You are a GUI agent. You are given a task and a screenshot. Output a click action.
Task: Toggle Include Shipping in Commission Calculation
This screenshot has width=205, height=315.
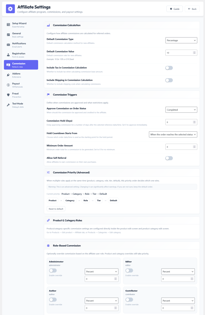coord(169,80)
